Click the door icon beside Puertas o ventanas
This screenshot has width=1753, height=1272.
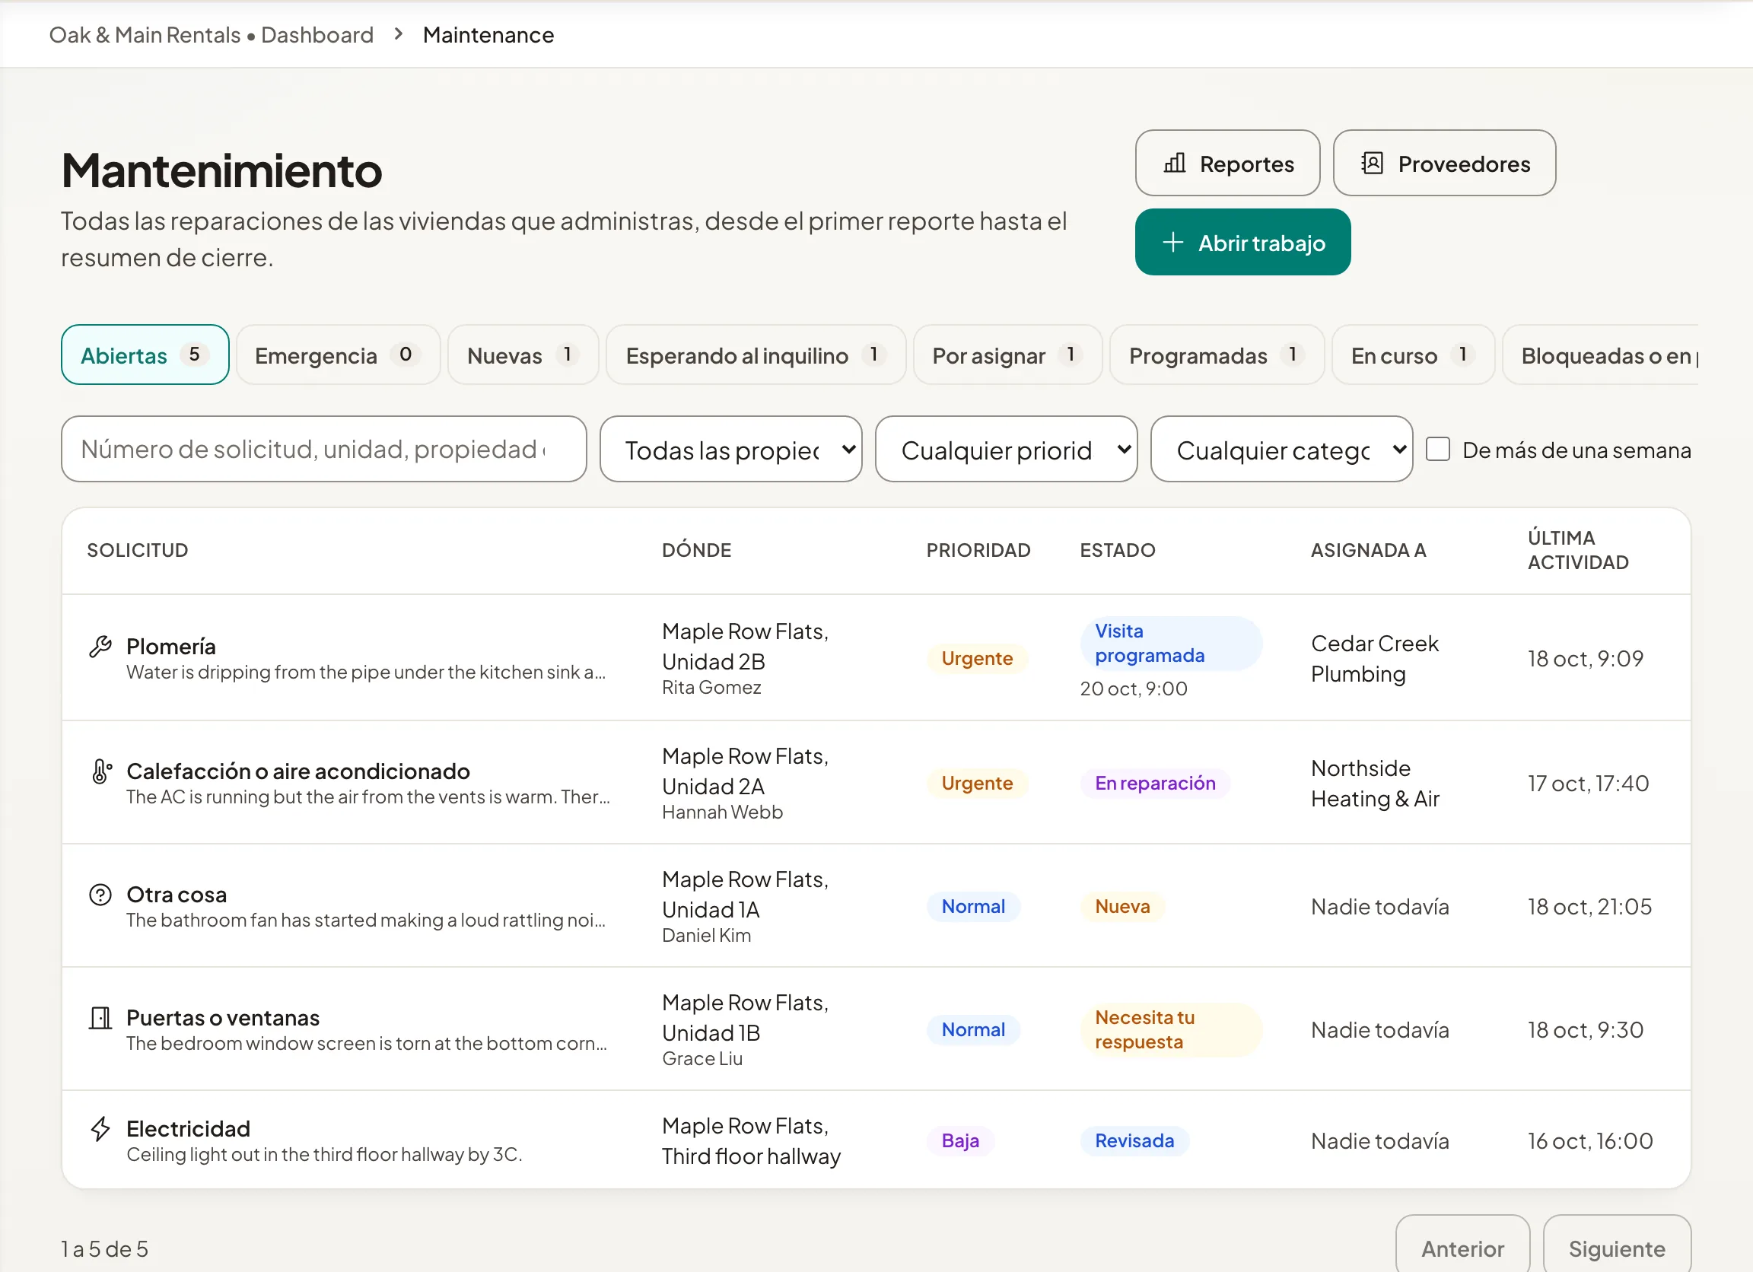100,1017
